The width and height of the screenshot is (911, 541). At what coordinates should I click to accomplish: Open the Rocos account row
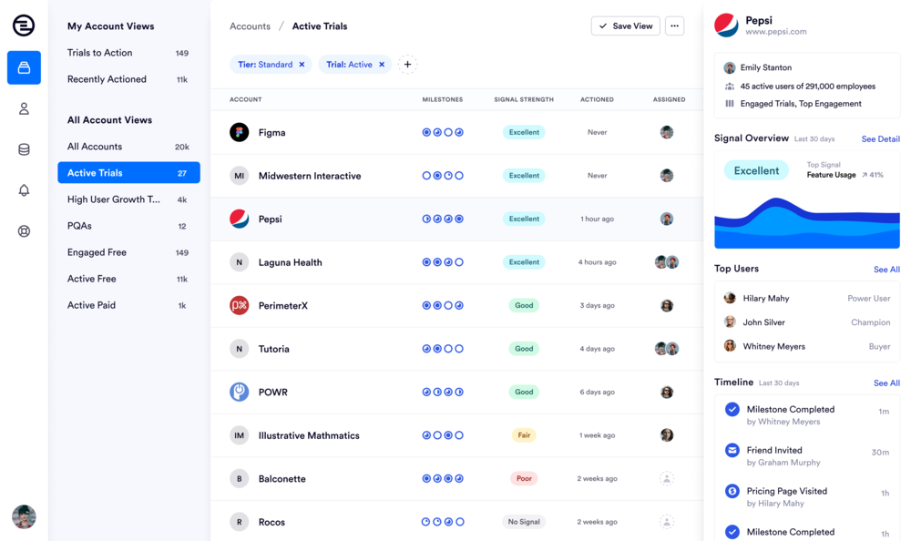pyautogui.click(x=456, y=522)
